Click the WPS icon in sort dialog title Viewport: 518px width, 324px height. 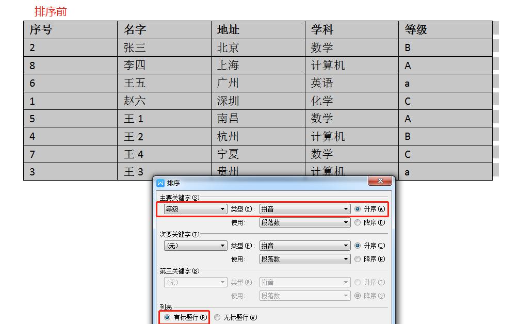point(160,183)
